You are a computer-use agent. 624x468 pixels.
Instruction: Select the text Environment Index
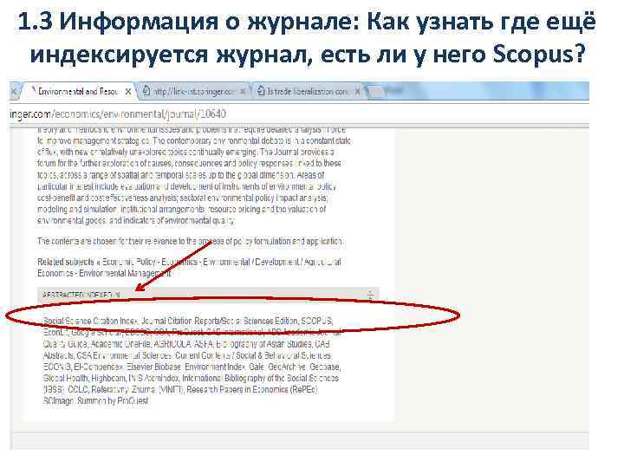(x=215, y=367)
